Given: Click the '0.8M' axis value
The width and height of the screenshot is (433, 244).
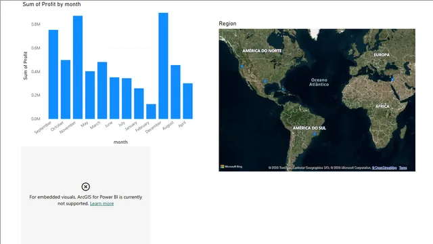Looking at the screenshot, I should click(x=36, y=24).
